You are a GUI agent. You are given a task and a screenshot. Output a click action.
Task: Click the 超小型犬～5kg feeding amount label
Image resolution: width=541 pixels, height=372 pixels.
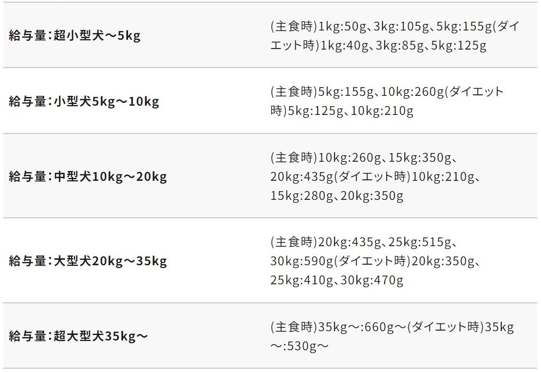(75, 36)
